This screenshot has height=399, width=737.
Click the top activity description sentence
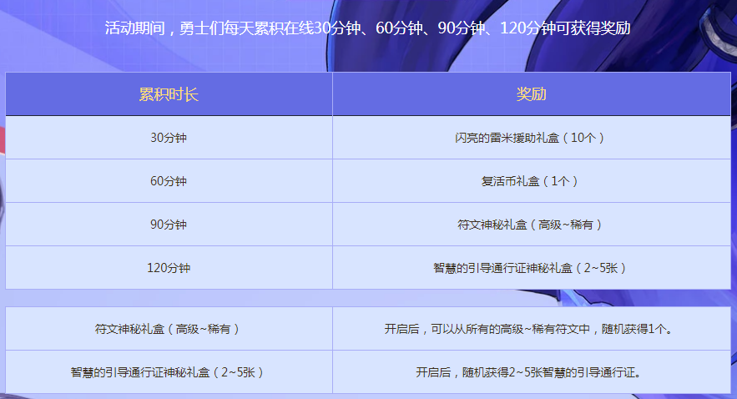click(x=367, y=28)
